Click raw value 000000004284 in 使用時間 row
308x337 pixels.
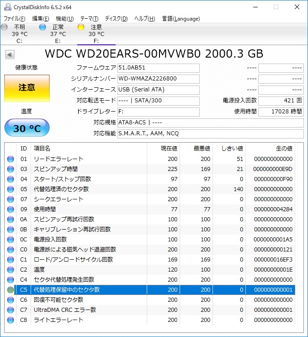273,209
